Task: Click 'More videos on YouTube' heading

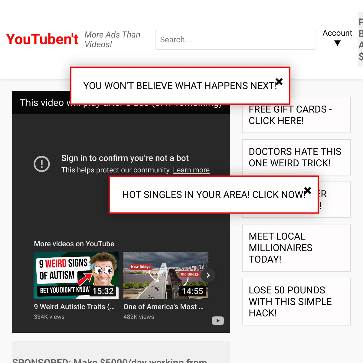Action: click(74, 244)
